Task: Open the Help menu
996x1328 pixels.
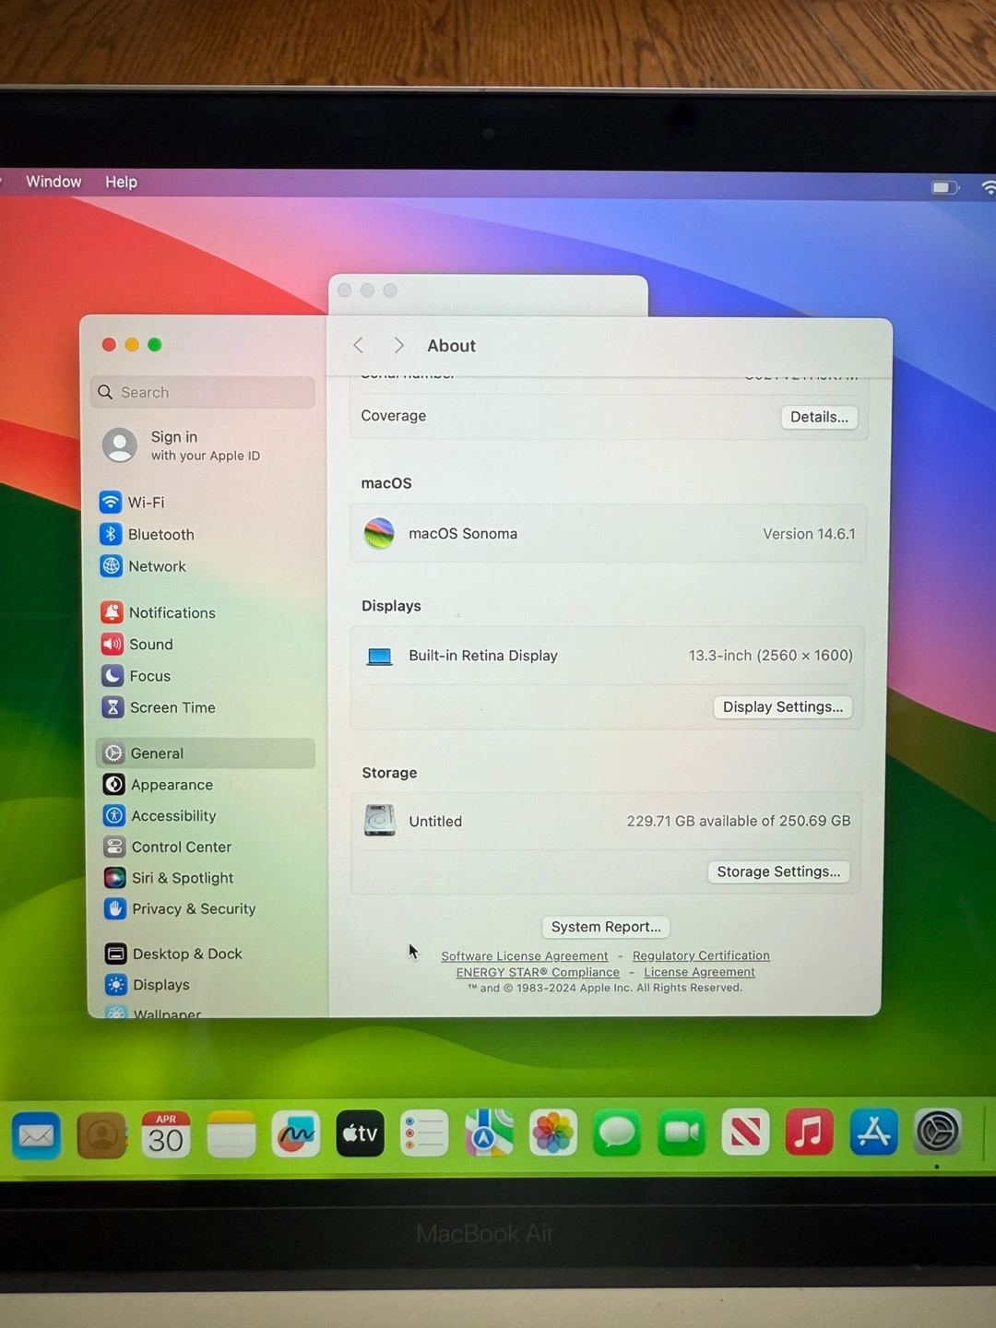Action: click(121, 182)
